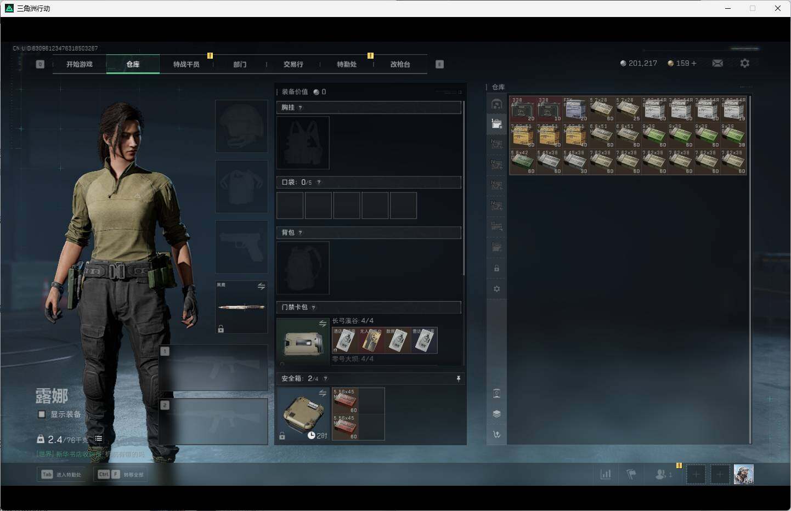The height and width of the screenshot is (511, 791).
Task: Switch to the 特勤处 tab
Action: click(x=347, y=64)
